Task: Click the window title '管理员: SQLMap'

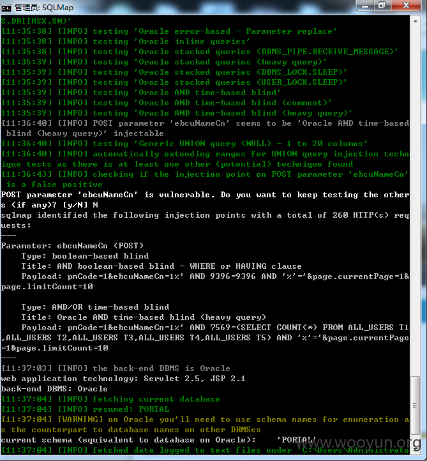Action: point(44,8)
